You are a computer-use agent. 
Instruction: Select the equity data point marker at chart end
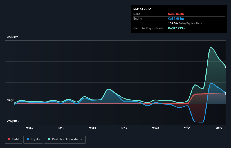click(x=226, y=94)
